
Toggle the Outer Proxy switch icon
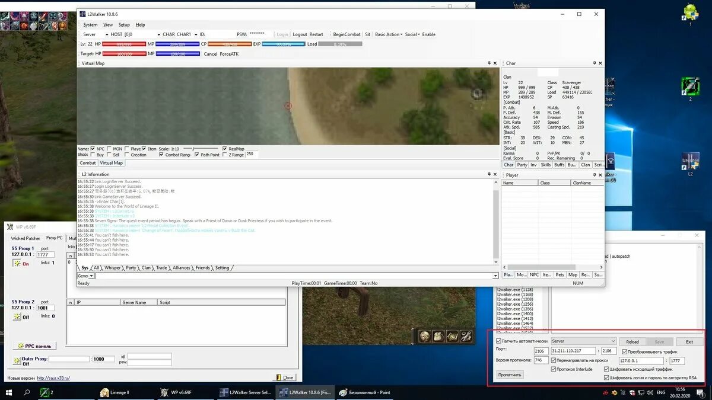coord(17,360)
